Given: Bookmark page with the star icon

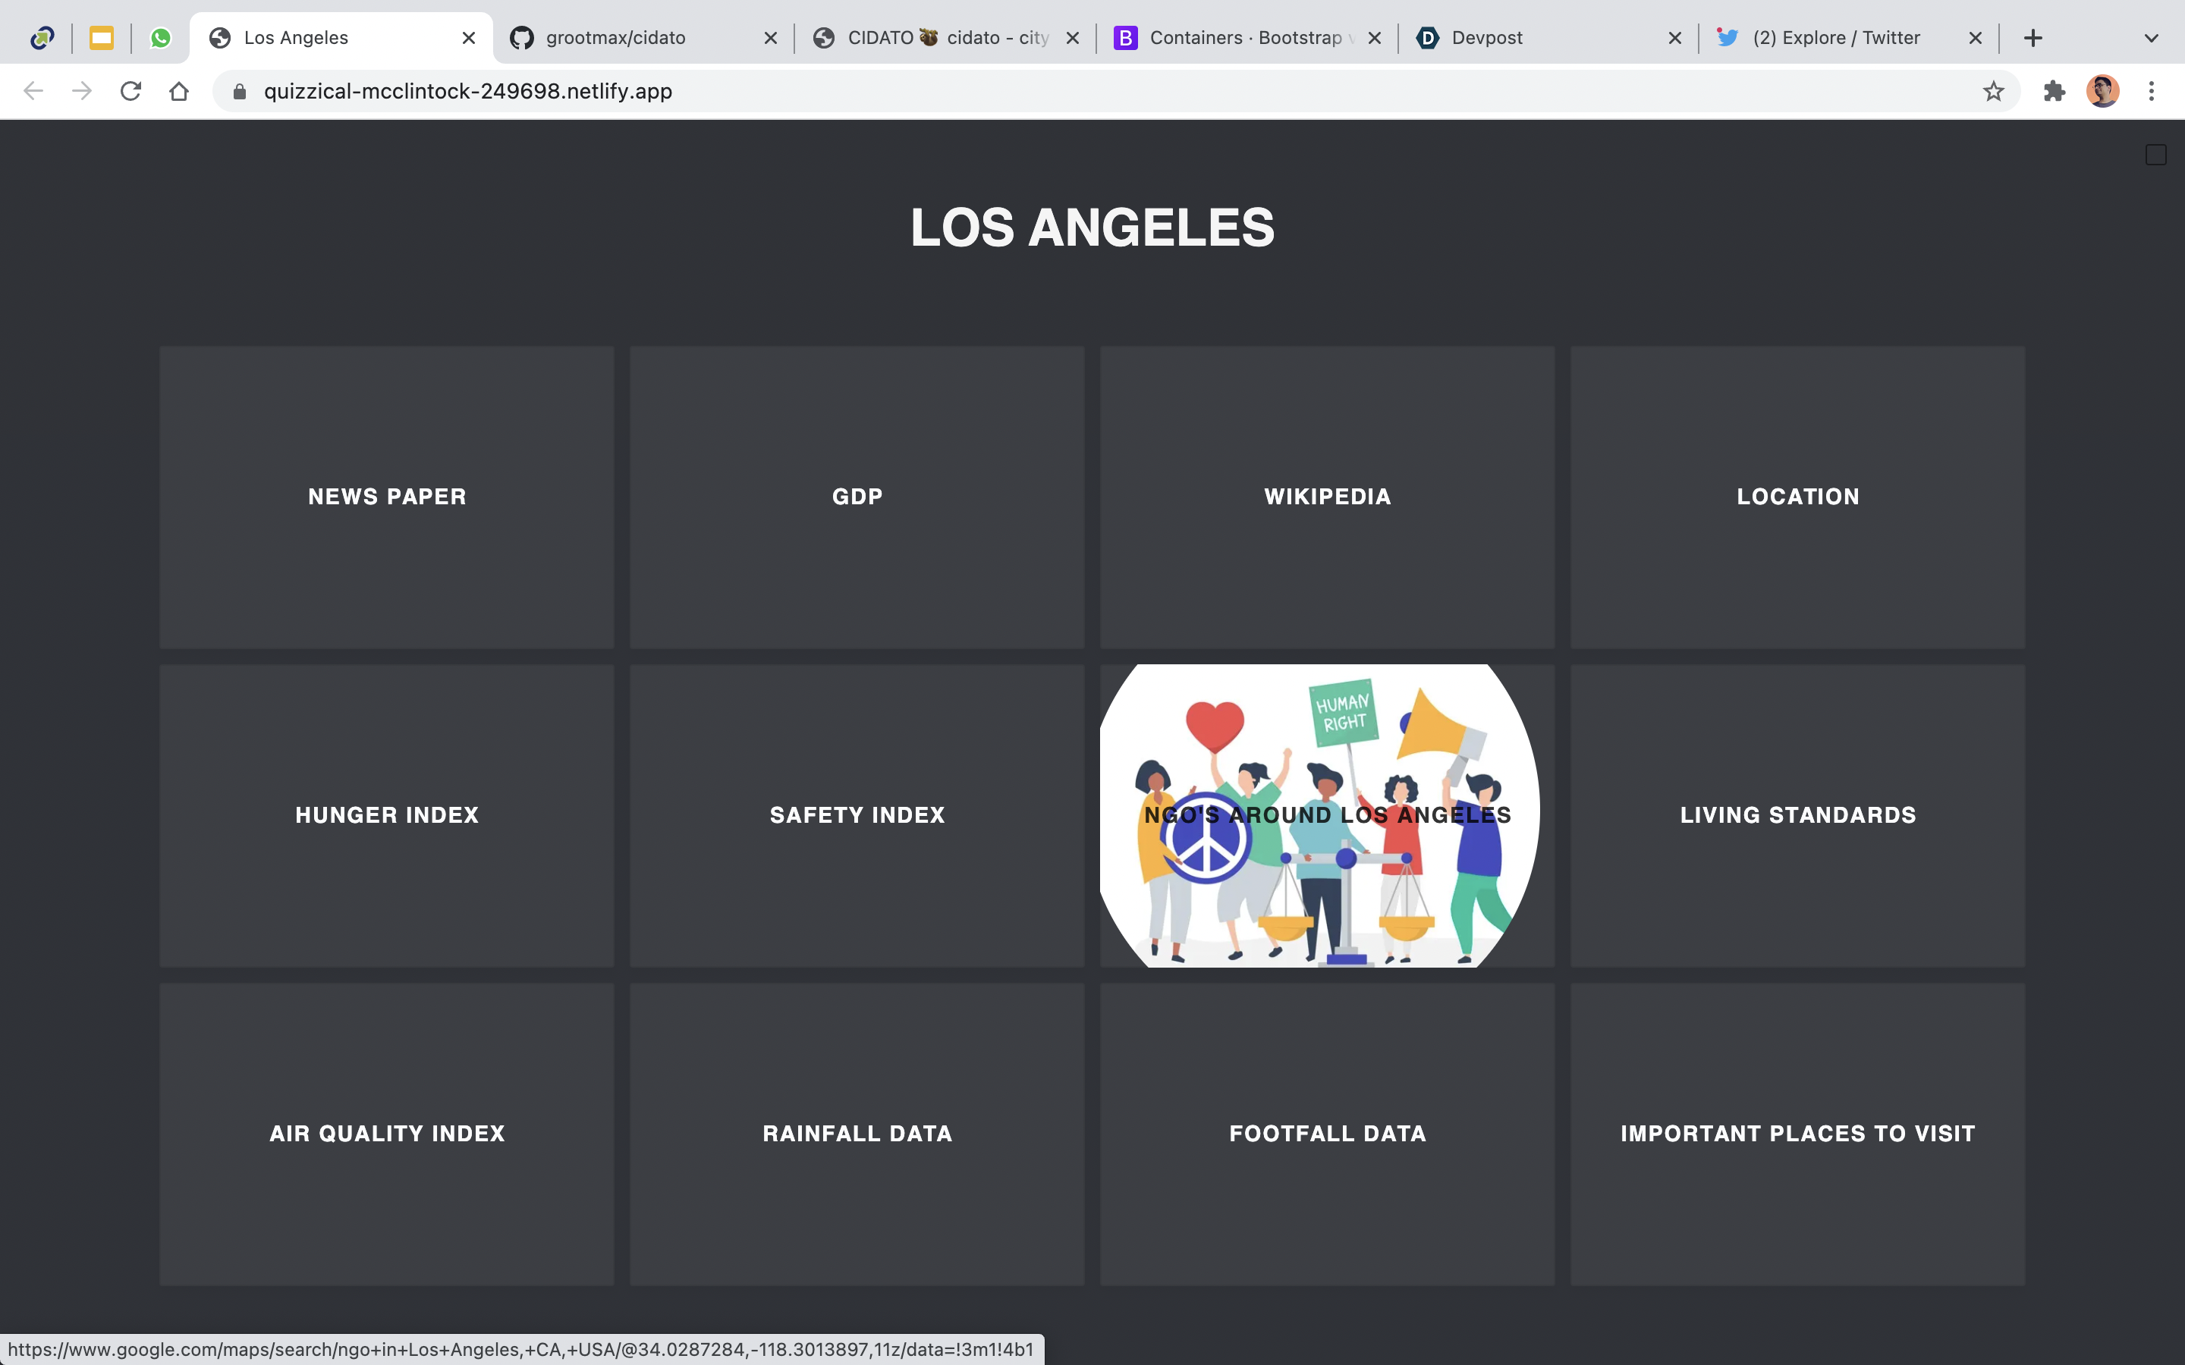Looking at the screenshot, I should point(1994,91).
